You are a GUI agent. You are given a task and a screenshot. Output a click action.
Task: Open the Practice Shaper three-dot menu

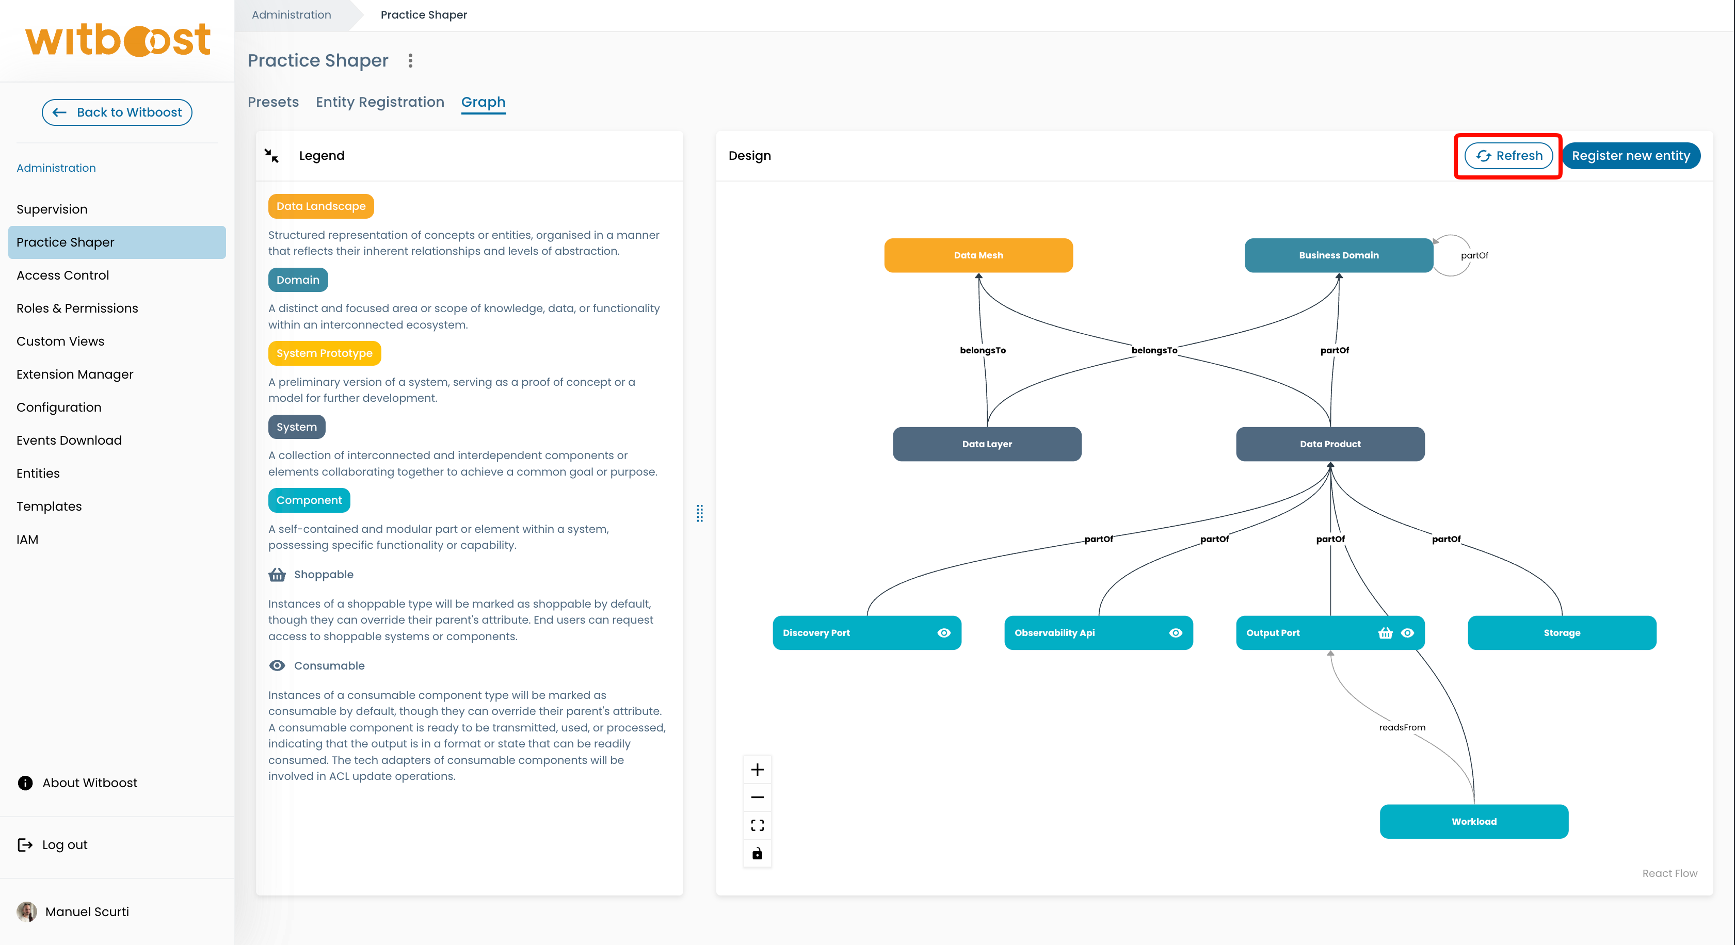click(x=410, y=60)
